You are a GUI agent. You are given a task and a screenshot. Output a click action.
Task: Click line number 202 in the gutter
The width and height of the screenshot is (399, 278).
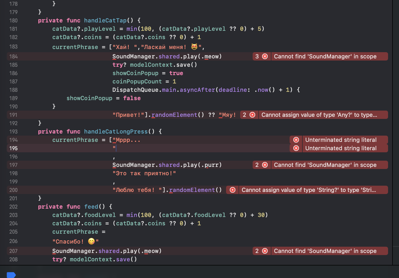tap(14, 207)
